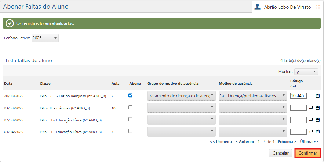Click the 4 Falta(s) do(s) aluno(s) count

click(x=301, y=60)
